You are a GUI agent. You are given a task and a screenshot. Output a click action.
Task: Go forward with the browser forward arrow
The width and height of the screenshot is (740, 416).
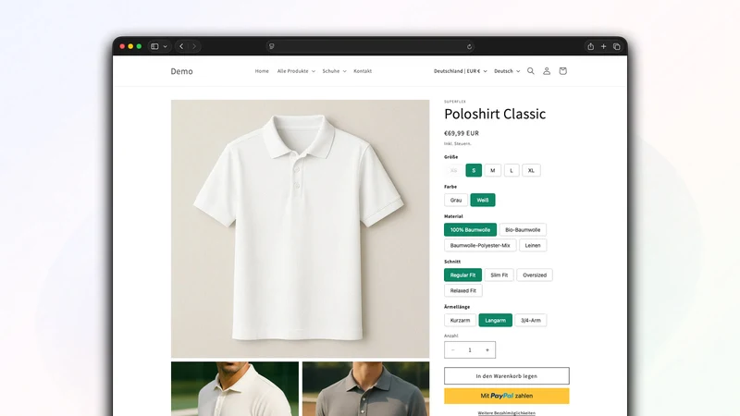(x=194, y=46)
